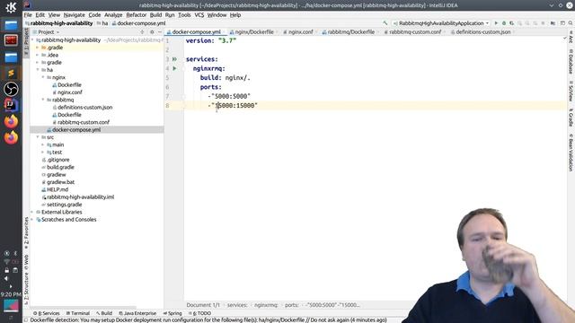Select HELP.md in project tree
The width and height of the screenshot is (575, 323).
[x=57, y=189]
